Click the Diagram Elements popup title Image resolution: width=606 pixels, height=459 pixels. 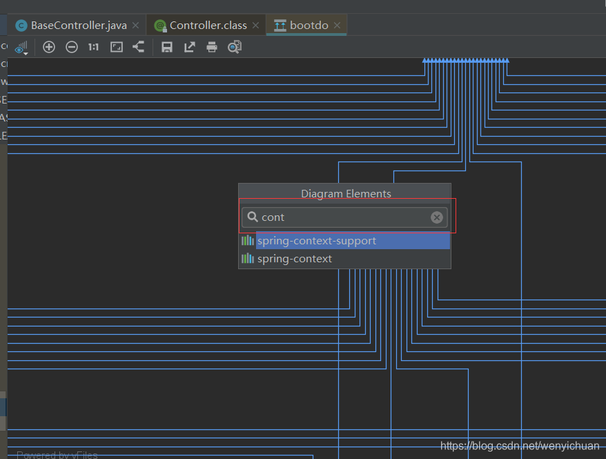click(346, 193)
